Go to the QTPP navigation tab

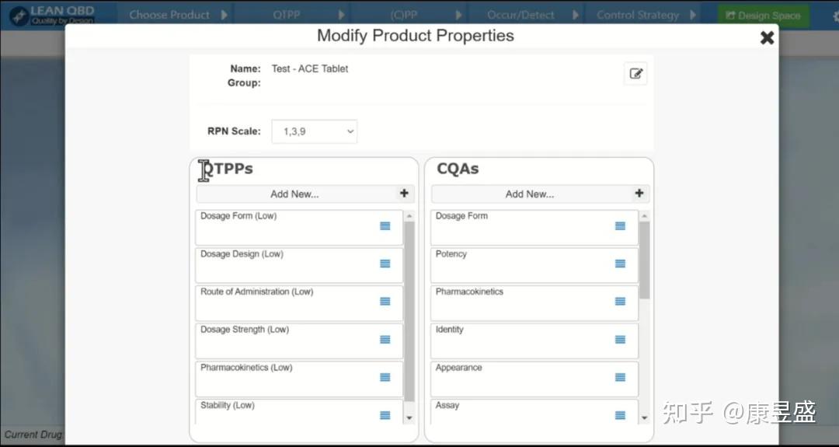287,15
